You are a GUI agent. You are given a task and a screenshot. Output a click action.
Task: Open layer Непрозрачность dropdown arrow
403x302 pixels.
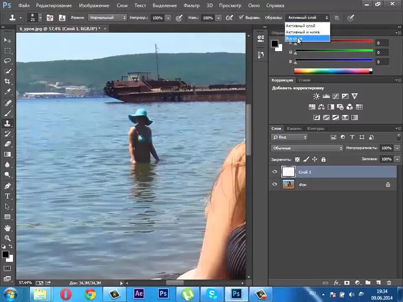[398, 148]
